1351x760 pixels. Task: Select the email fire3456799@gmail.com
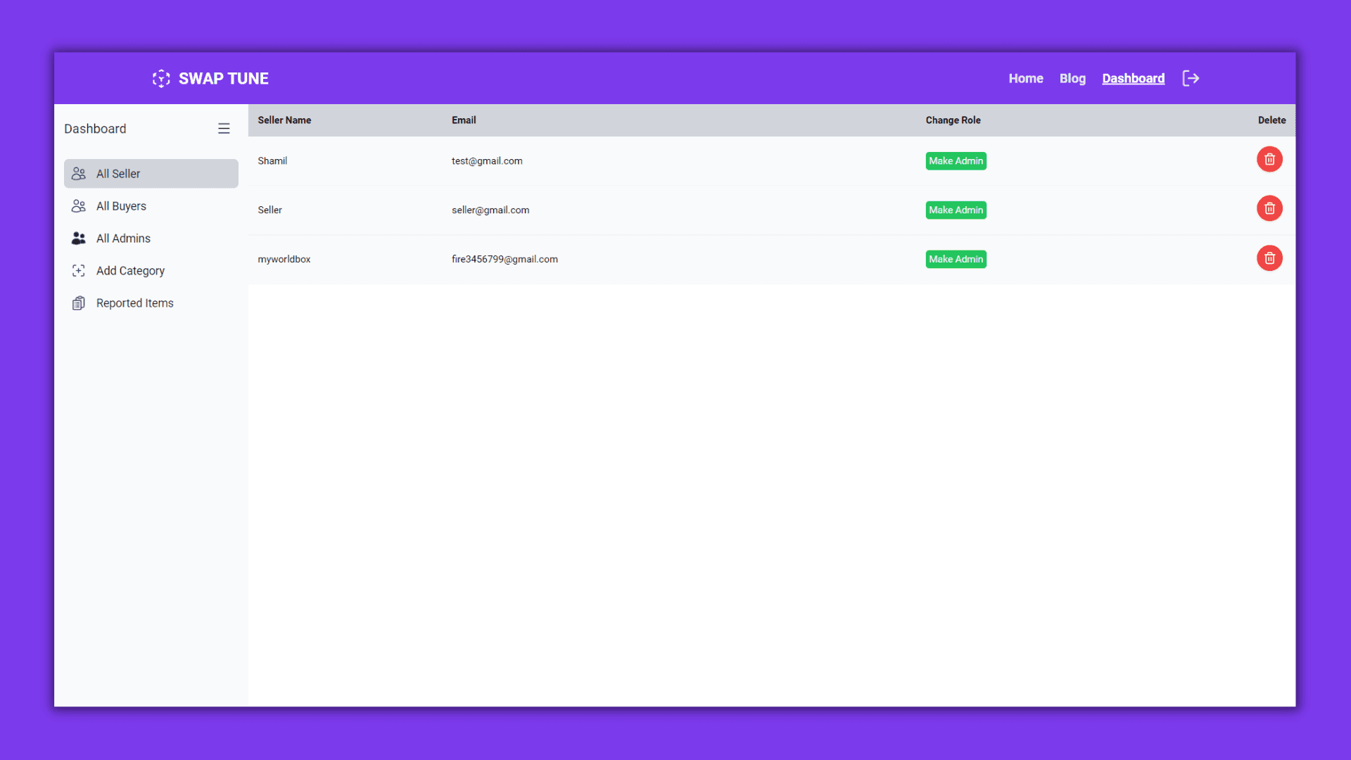[x=505, y=260]
